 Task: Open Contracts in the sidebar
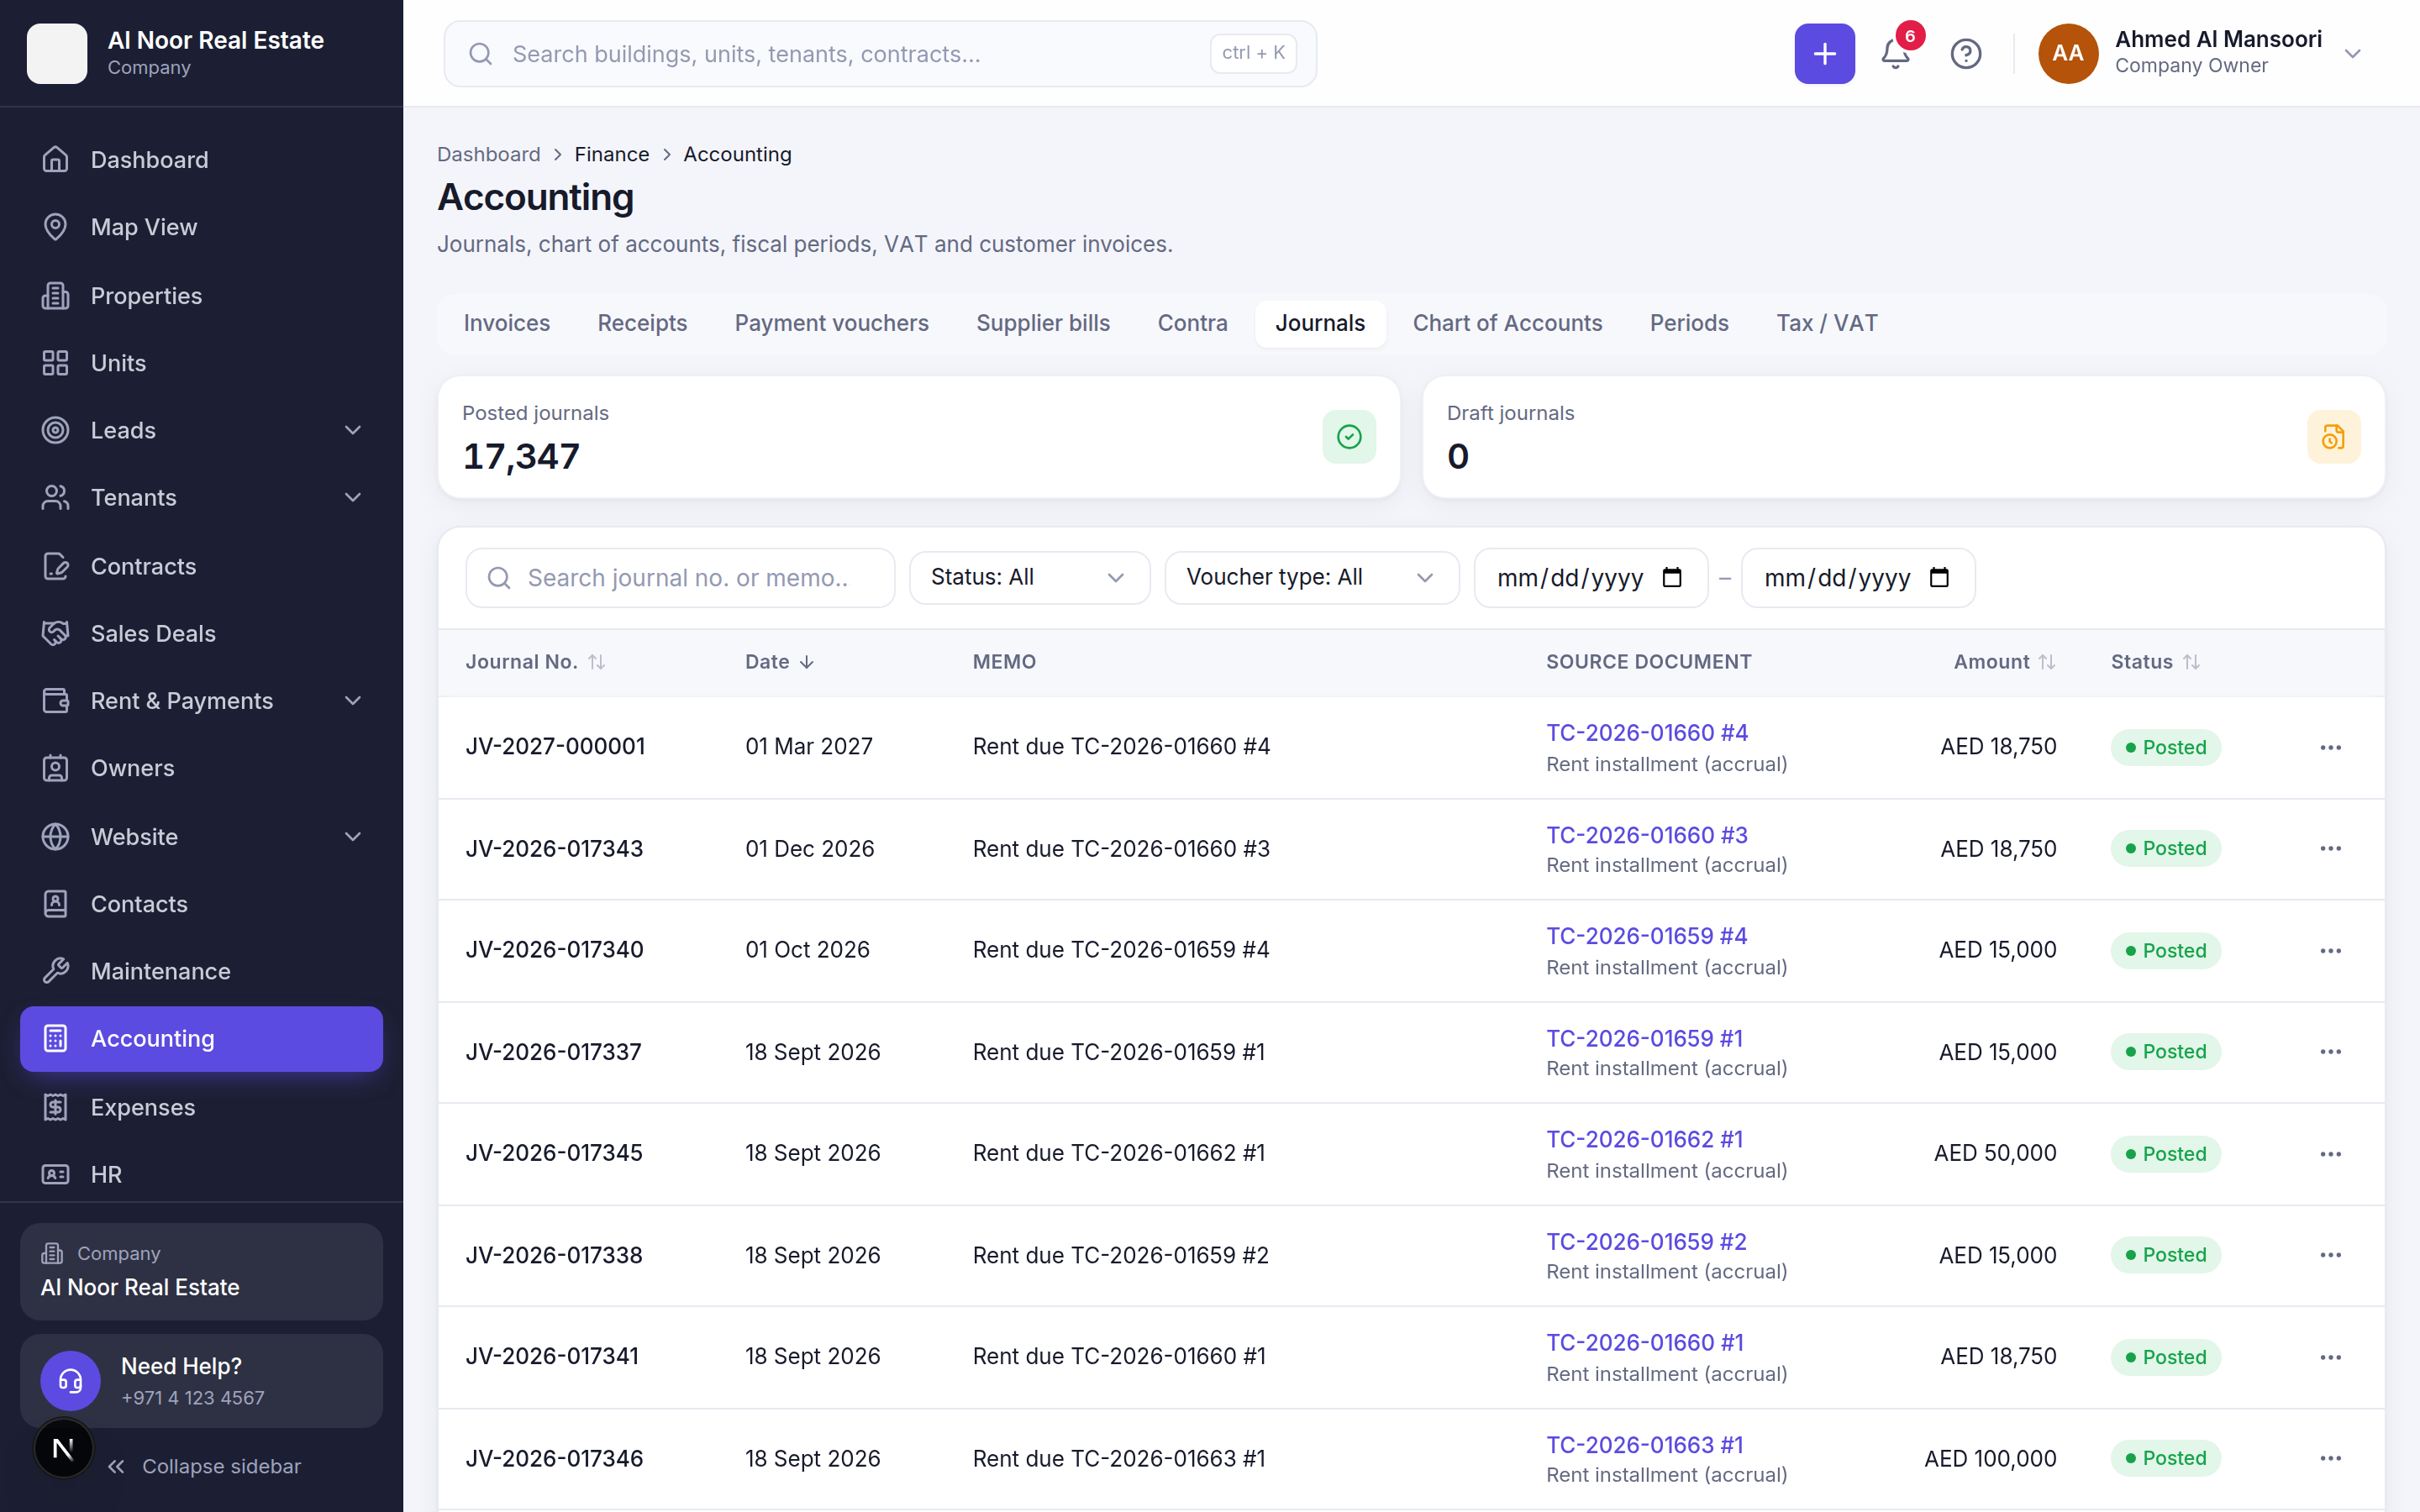coord(201,566)
